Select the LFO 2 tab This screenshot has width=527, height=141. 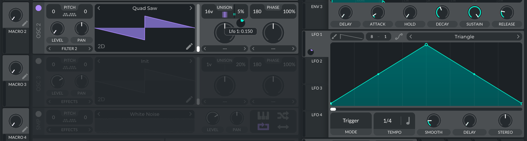(317, 61)
